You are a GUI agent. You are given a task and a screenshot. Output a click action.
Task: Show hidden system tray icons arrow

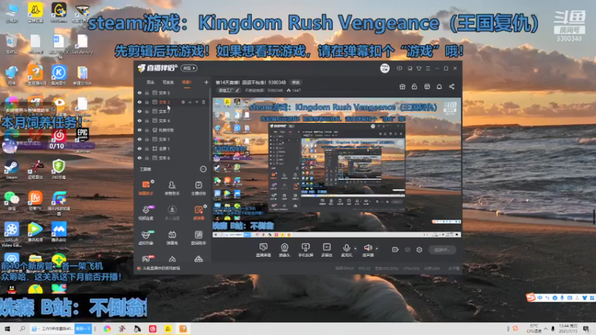(x=545, y=328)
